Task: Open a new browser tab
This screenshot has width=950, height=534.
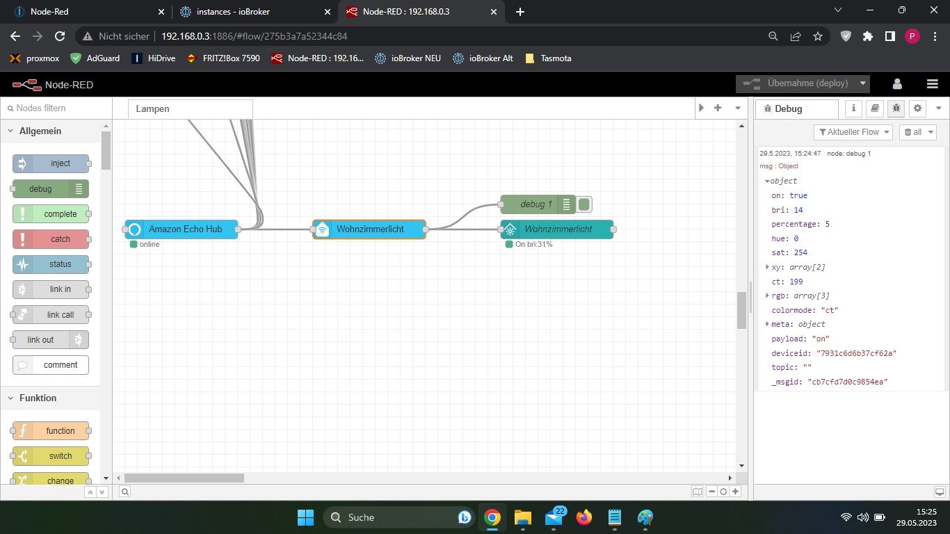Action: 520,12
